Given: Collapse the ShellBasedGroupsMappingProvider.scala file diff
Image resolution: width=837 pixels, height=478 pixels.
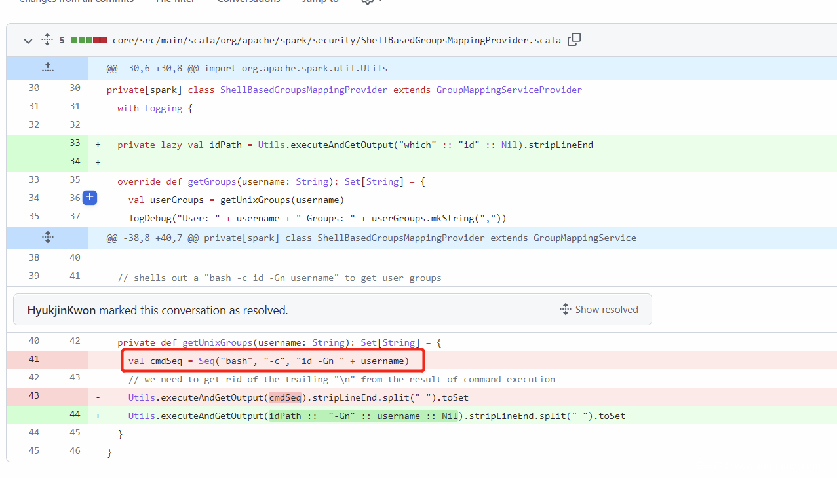Looking at the screenshot, I should (28, 41).
